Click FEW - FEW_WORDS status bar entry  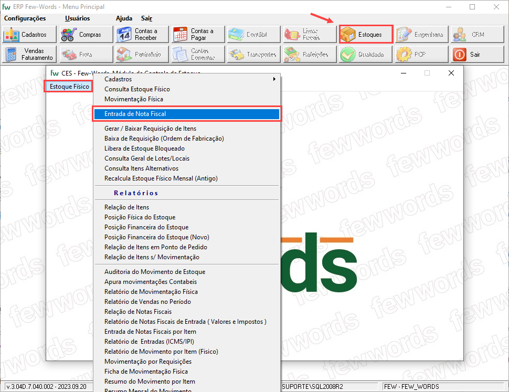coord(411,386)
